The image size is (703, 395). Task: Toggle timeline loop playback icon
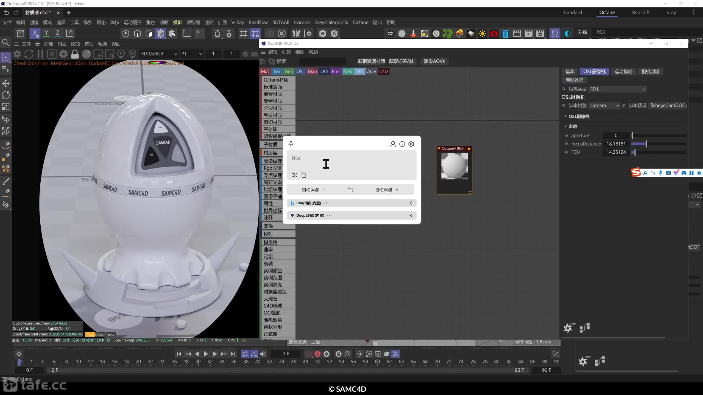tap(245, 354)
